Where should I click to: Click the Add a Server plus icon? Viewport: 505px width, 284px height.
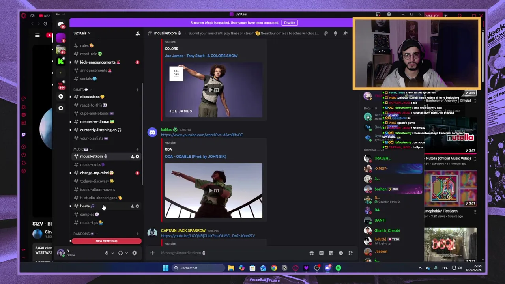point(61,96)
